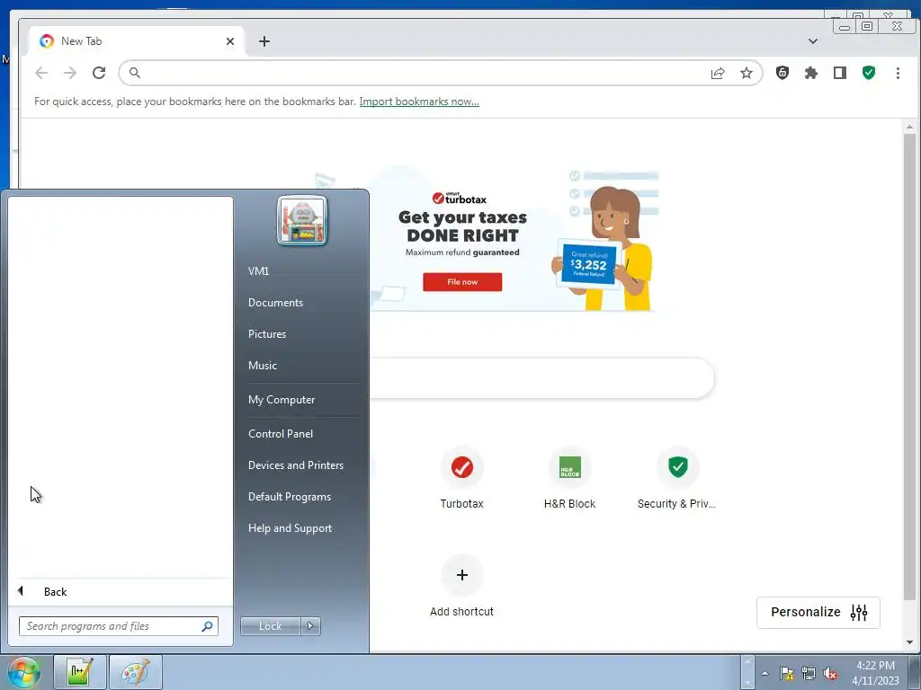Open the Notepad++ taskbar icon

80,672
